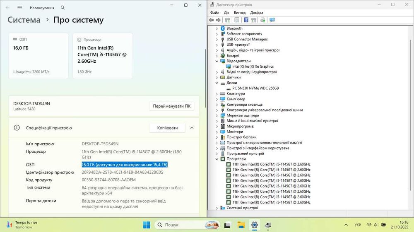Collapse the Процесори node

click(x=217, y=159)
